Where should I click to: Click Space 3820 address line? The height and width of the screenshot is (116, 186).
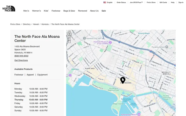pos(20,49)
